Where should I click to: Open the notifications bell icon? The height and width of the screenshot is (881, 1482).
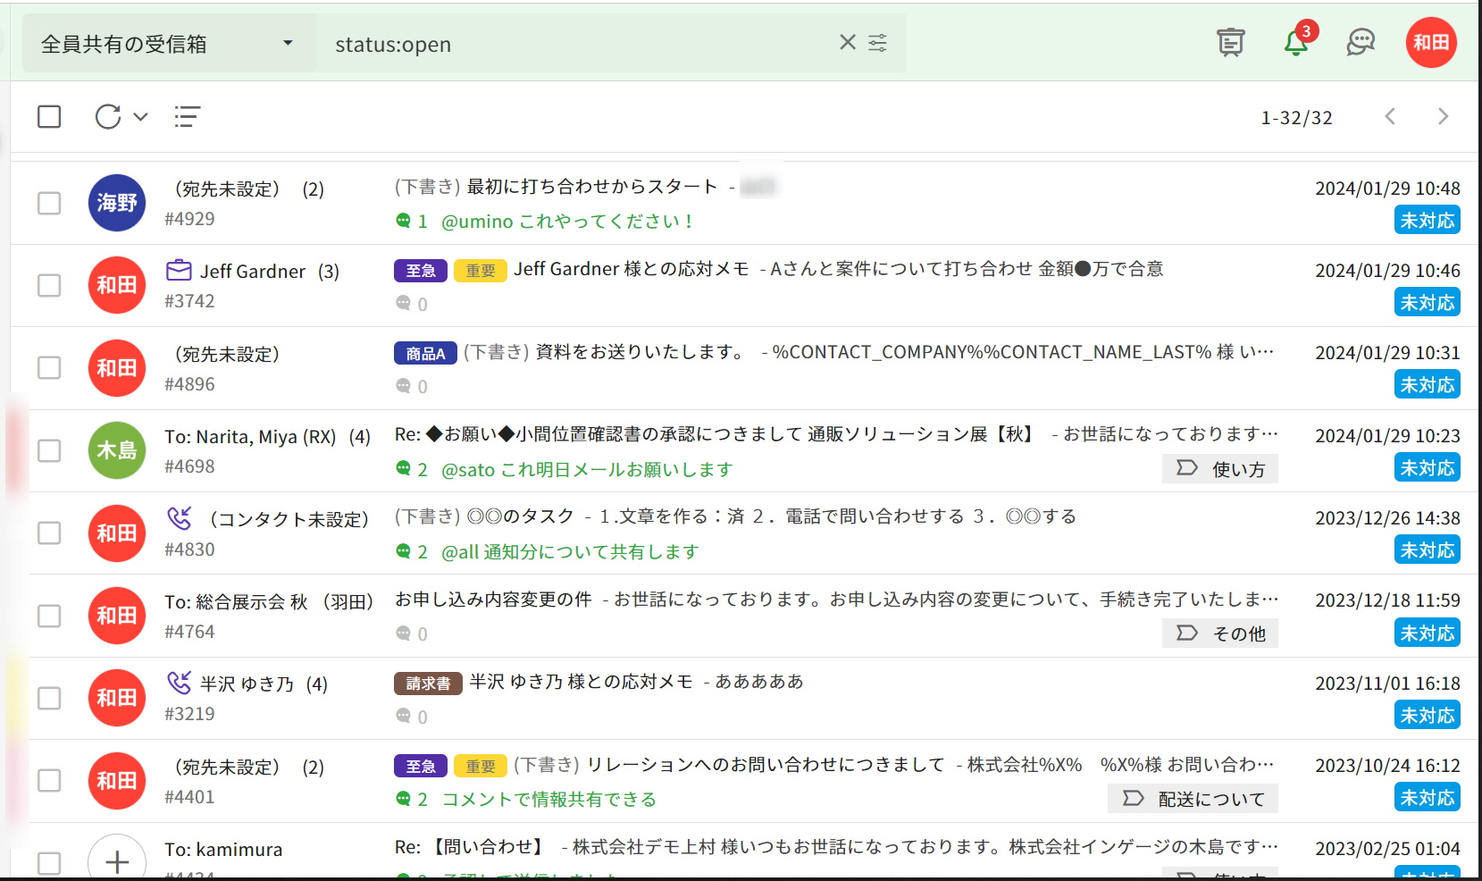pyautogui.click(x=1295, y=43)
